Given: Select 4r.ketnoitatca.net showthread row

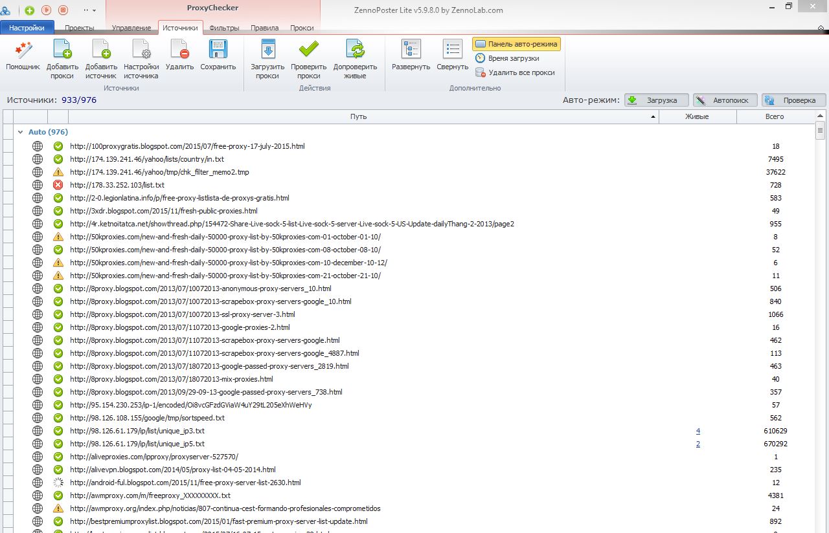Looking at the screenshot, I should [414, 224].
